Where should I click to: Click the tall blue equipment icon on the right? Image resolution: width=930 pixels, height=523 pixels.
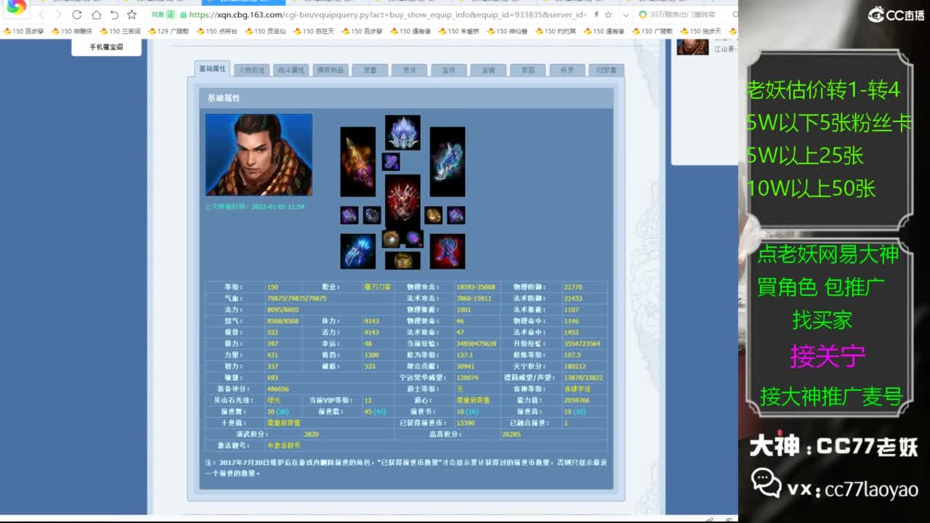[447, 162]
